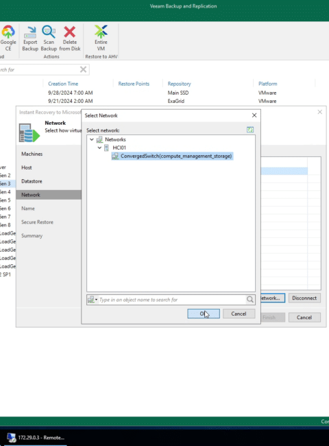This screenshot has width=329, height=446.
Task: Close the Select Network dialog
Action: point(254,115)
